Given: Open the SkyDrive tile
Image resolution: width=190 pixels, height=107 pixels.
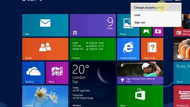Looking at the screenshot, I should (33, 73).
